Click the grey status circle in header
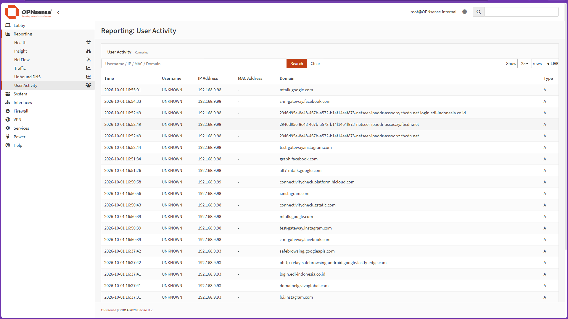This screenshot has width=568, height=319. (x=464, y=12)
